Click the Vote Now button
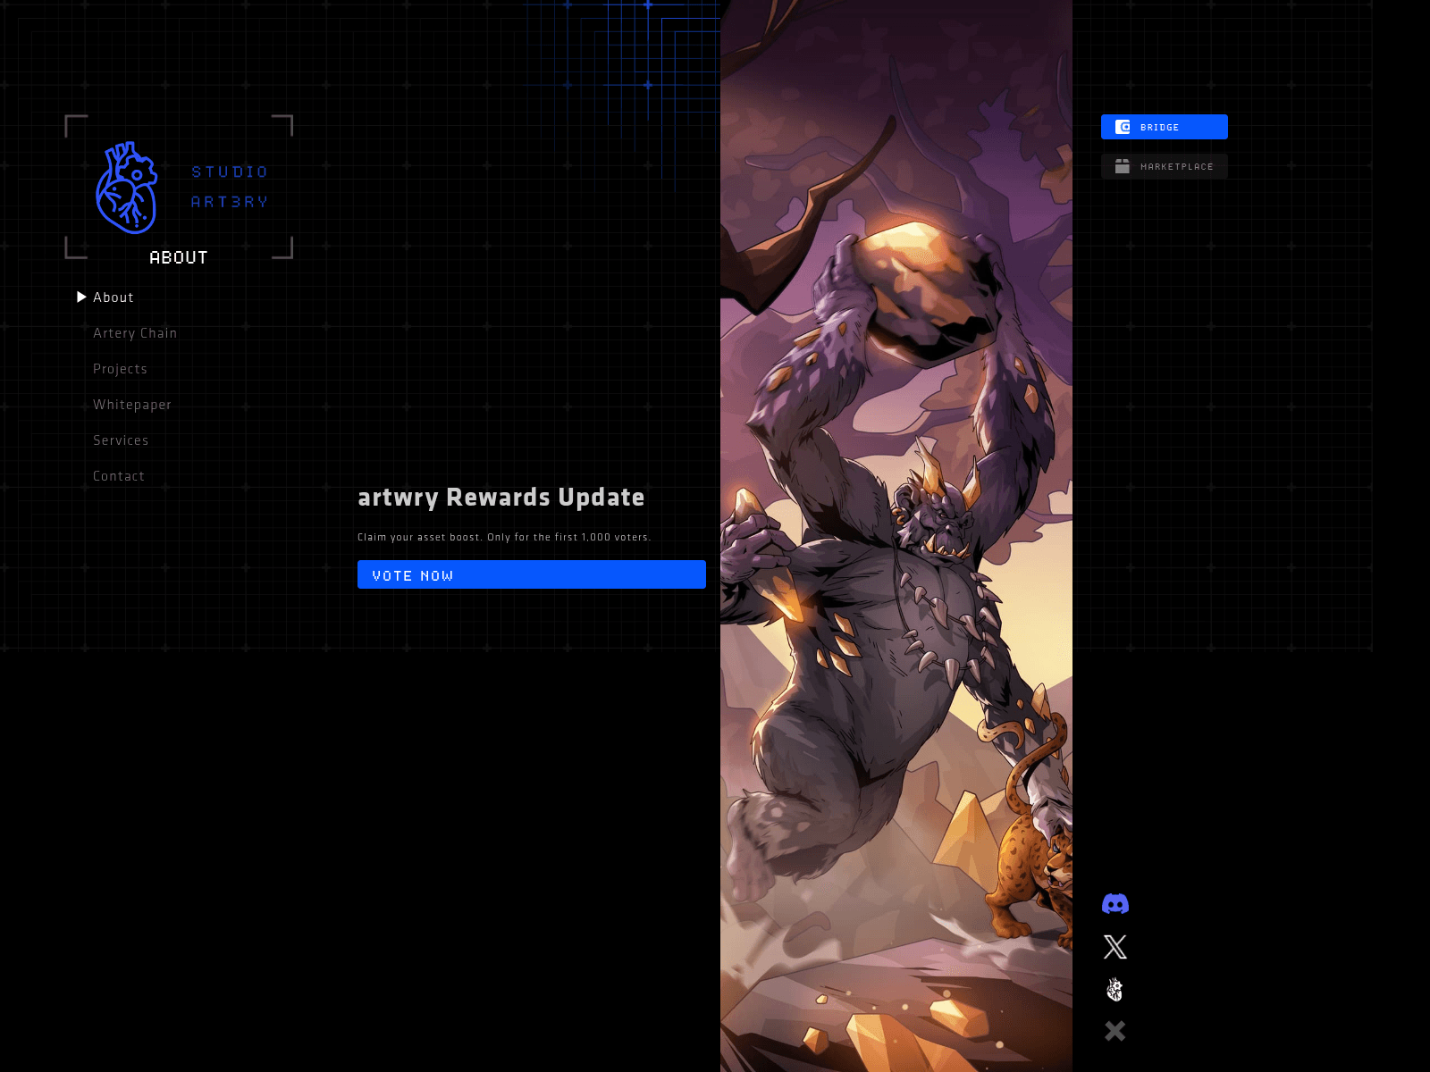Screen dimensions: 1430x1072 tap(532, 574)
